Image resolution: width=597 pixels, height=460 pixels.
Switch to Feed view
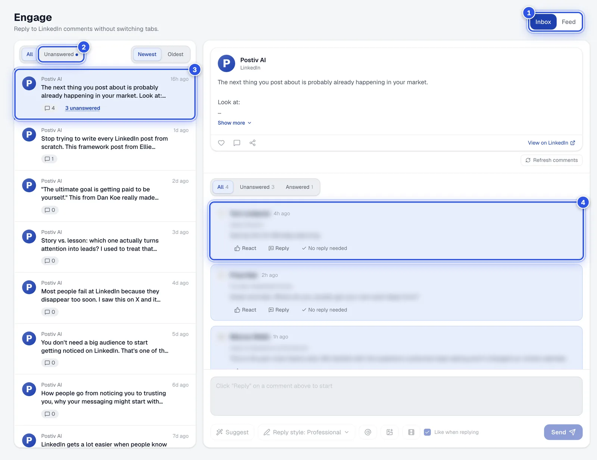point(569,22)
